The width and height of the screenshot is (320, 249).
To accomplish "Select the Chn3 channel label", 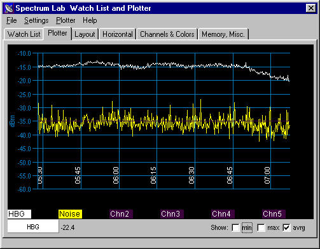I will point(172,214).
